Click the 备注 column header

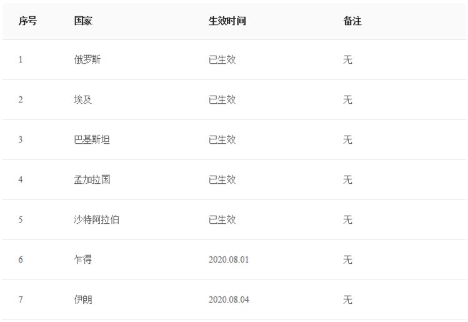pyautogui.click(x=352, y=21)
